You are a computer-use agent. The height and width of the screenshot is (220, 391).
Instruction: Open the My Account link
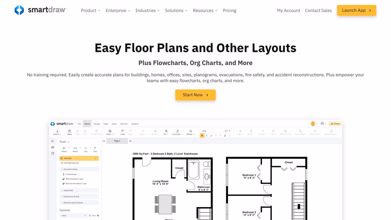coord(288,11)
